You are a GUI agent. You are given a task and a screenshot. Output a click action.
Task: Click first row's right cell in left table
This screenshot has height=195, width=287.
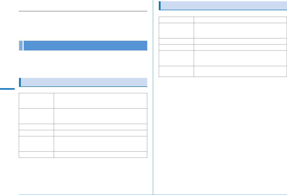(100, 101)
